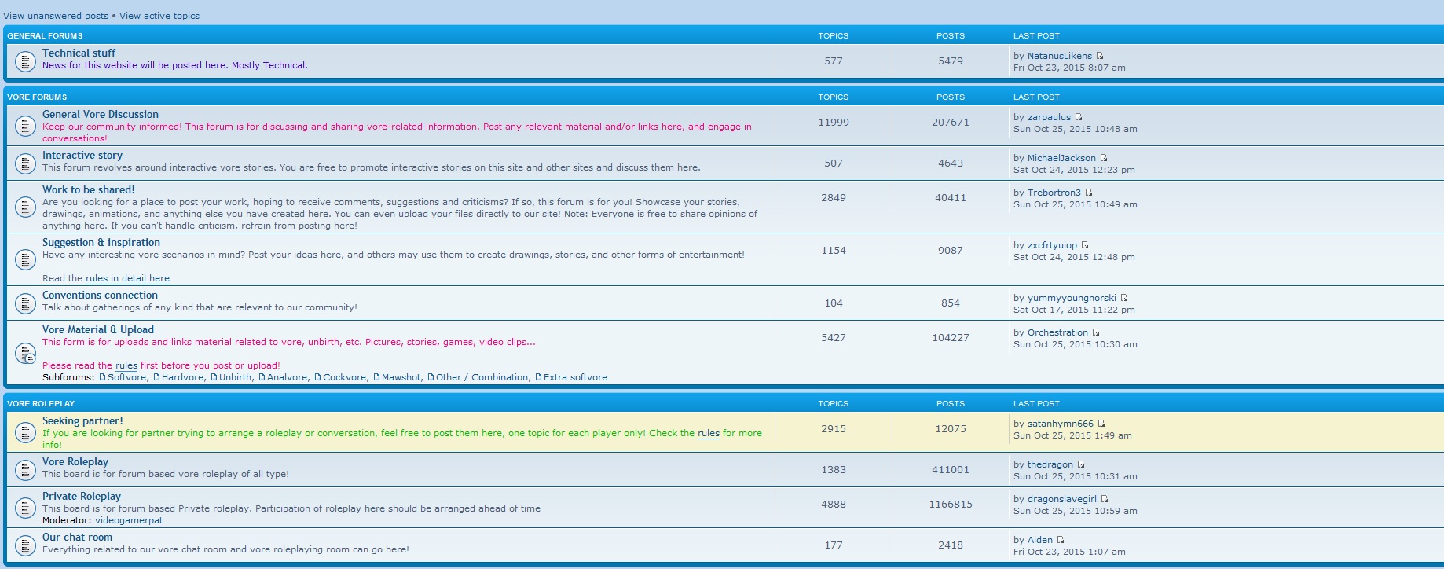The height and width of the screenshot is (569, 1444).
Task: Open the Work to be shared! forum
Action: pos(89,189)
